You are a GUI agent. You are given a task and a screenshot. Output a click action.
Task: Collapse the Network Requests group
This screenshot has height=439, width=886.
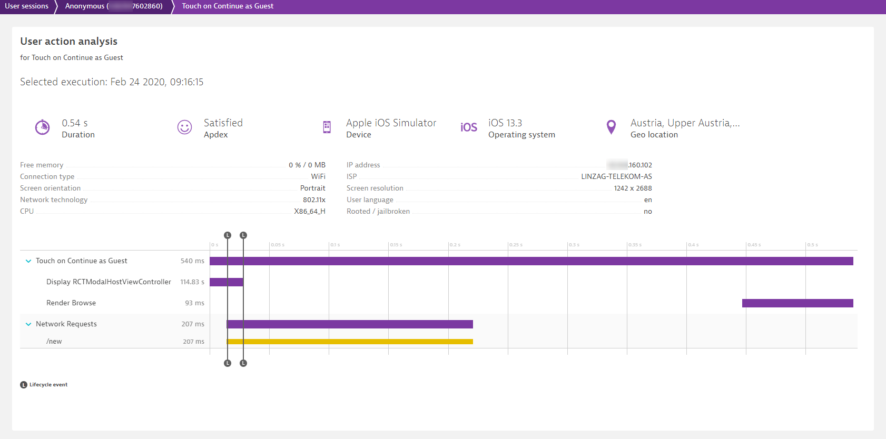[x=28, y=324]
